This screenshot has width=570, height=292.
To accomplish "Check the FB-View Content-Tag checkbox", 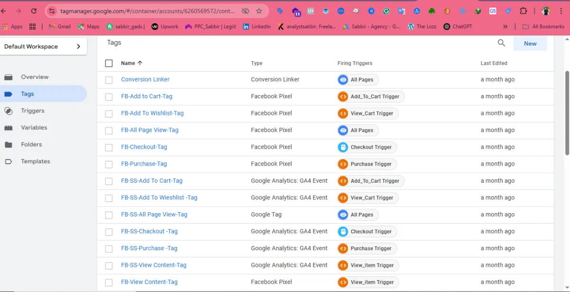I will [109, 283].
